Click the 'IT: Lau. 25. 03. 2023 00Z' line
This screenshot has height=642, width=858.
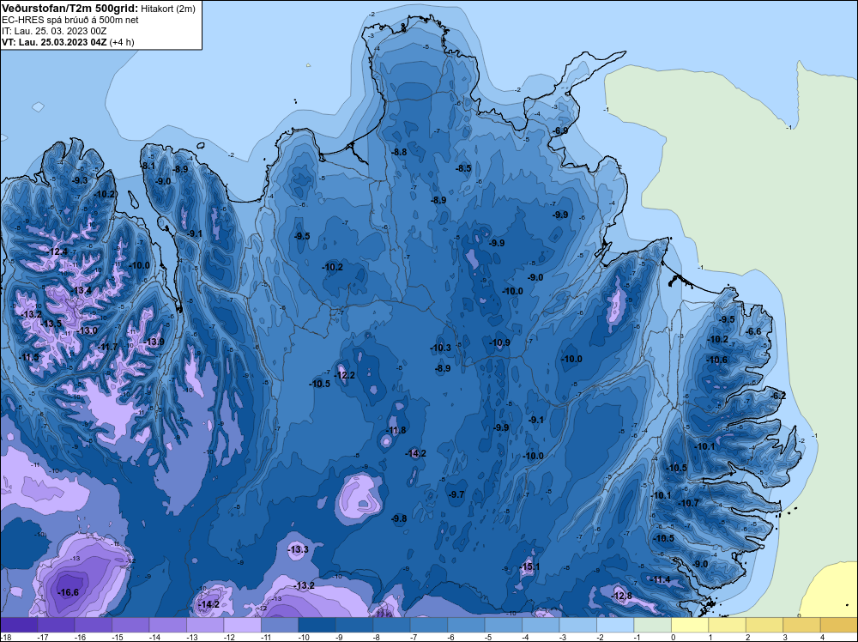54,31
